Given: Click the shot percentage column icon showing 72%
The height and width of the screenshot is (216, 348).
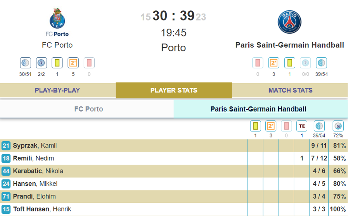Looking at the screenshot, I should coord(338,126).
